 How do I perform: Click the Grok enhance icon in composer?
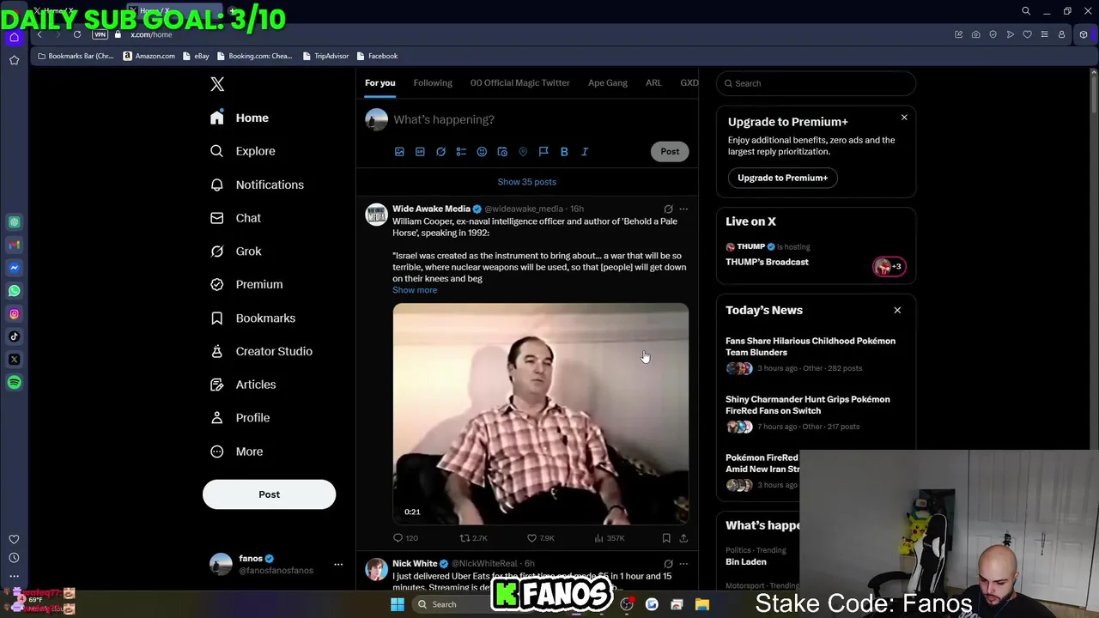coord(440,152)
